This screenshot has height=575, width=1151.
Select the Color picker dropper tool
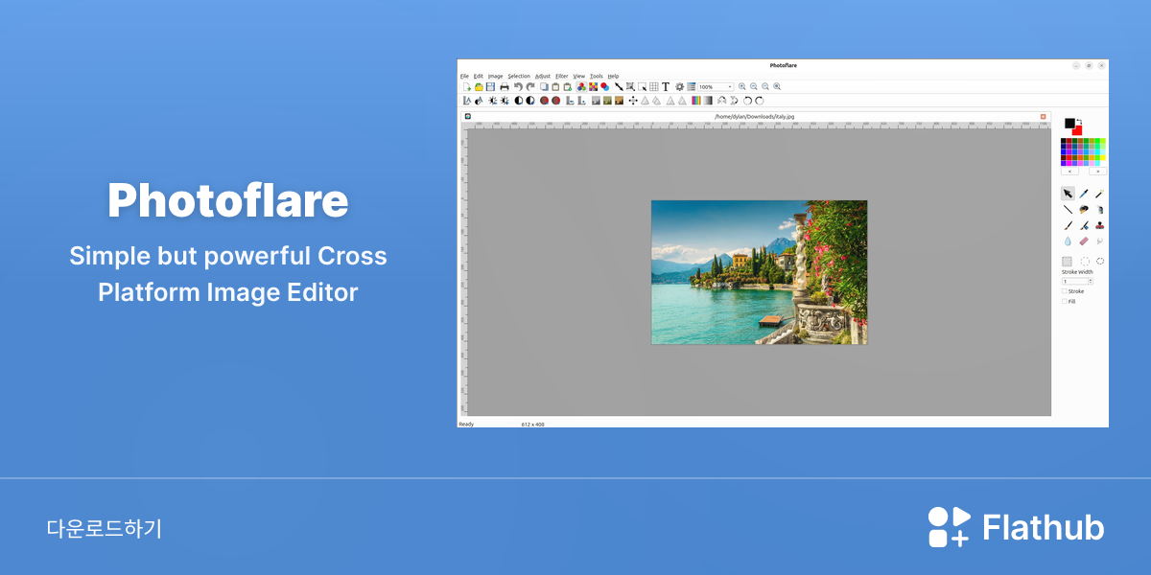(1084, 193)
